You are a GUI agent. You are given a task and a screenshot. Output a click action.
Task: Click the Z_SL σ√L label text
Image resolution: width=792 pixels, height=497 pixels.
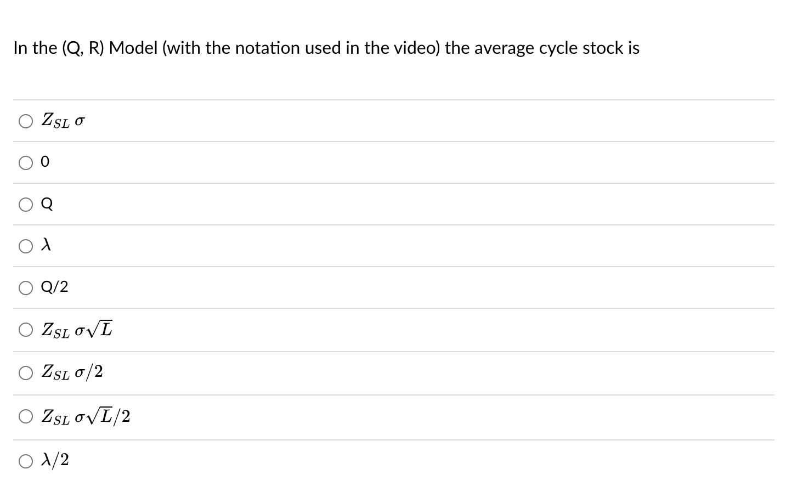tap(77, 329)
